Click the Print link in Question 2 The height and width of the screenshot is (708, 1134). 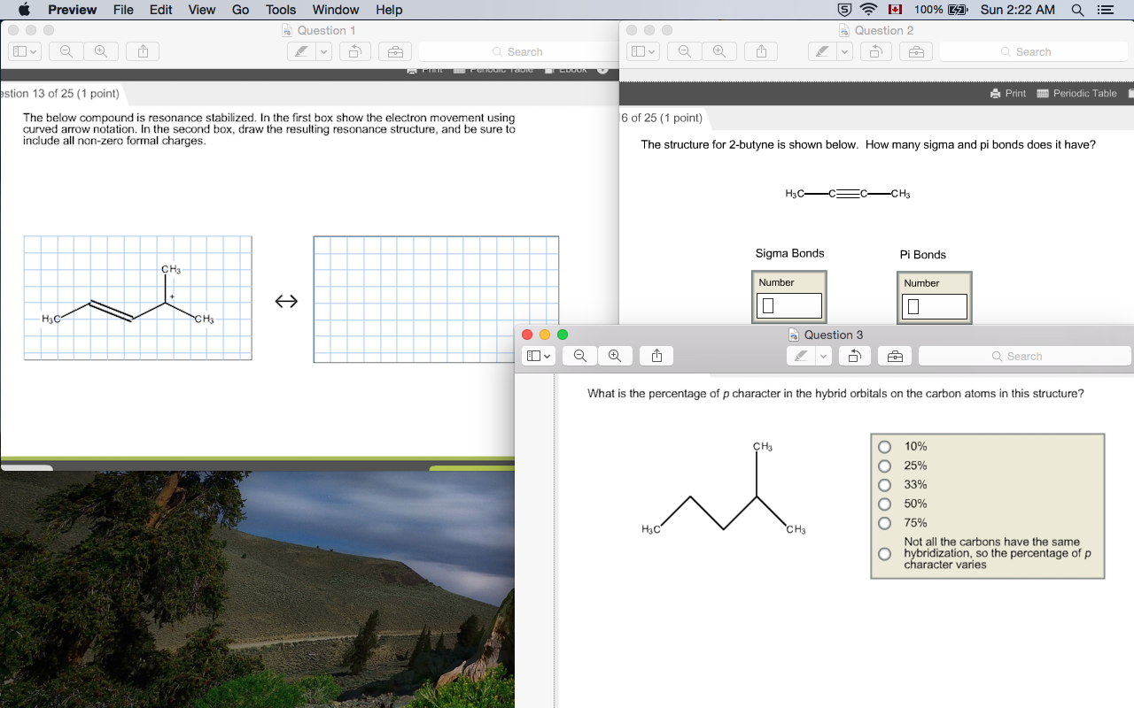(x=1008, y=93)
